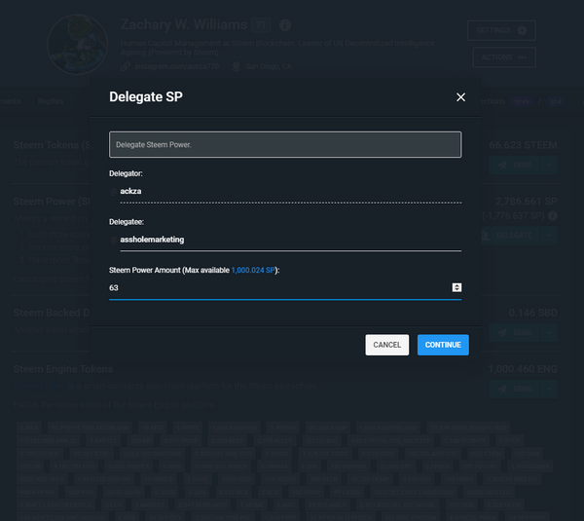Expand dropdown next to SBD Send
This screenshot has height=521, width=584.
(x=549, y=332)
